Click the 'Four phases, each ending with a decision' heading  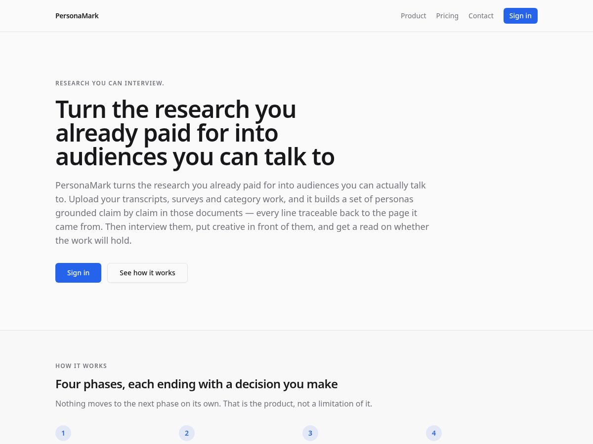click(197, 384)
